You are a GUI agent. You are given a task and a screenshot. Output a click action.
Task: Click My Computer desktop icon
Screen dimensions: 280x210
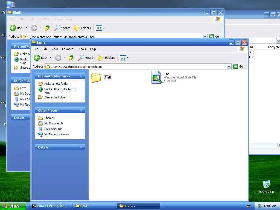[x=10, y=4]
